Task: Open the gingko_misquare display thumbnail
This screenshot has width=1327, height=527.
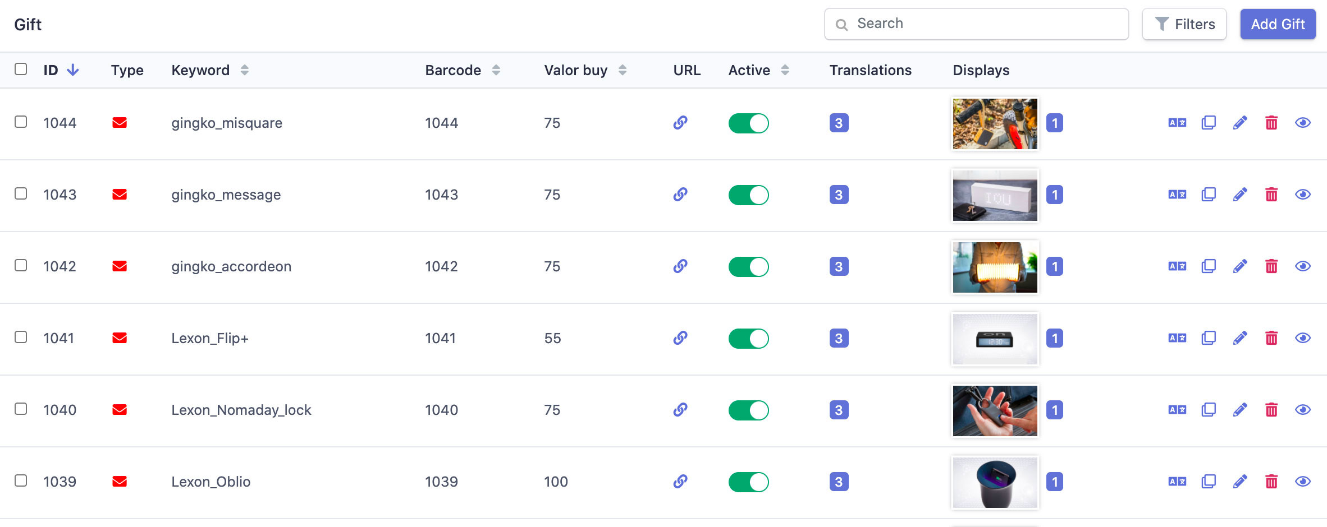Action: [995, 124]
